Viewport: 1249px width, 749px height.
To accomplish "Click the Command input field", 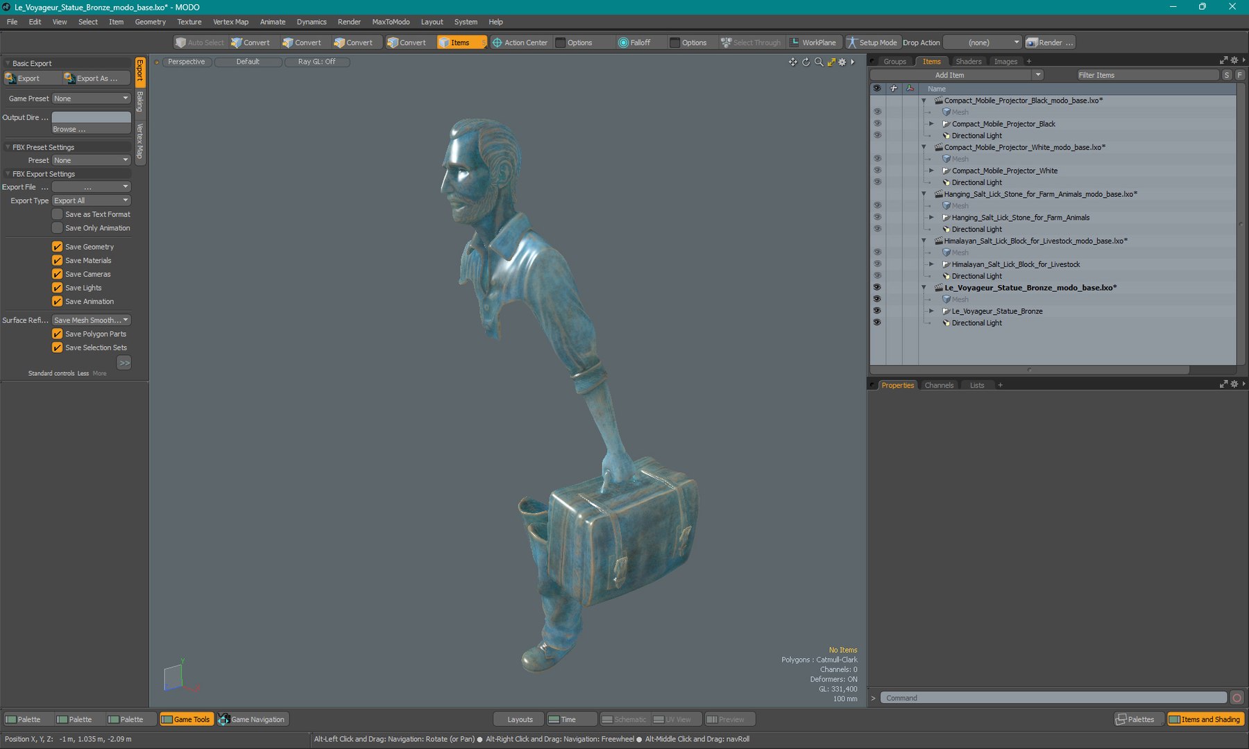I will click(x=1054, y=698).
